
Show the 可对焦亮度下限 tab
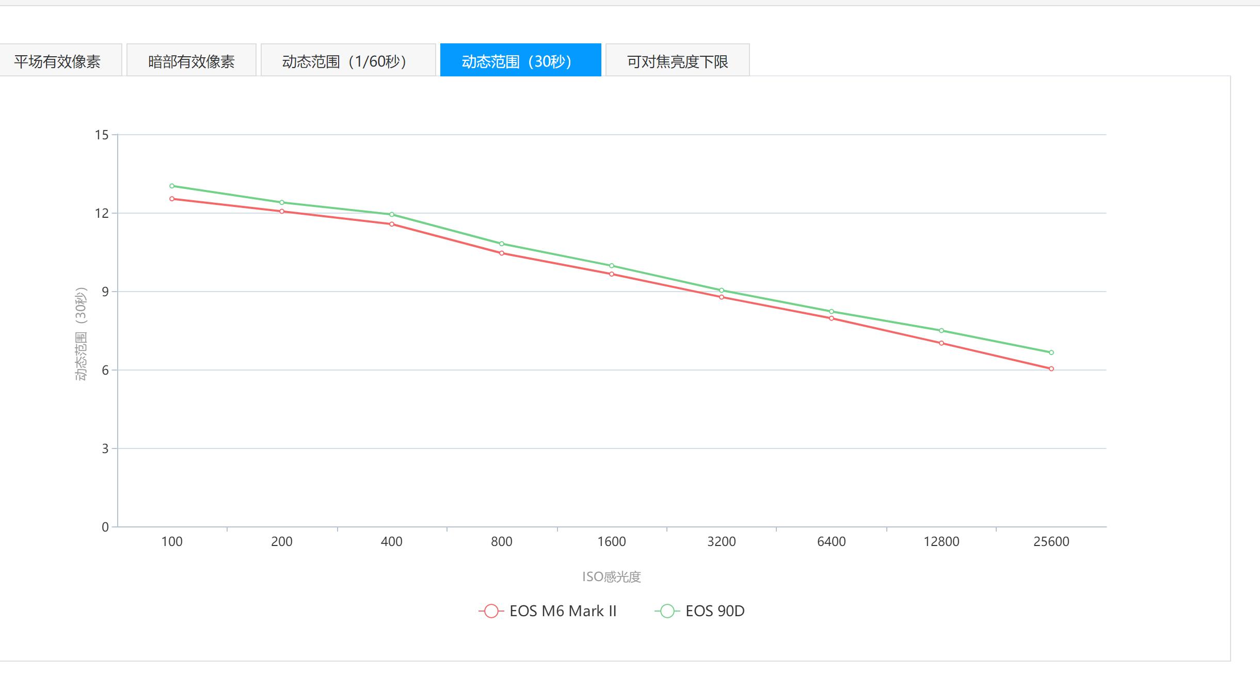coord(678,60)
